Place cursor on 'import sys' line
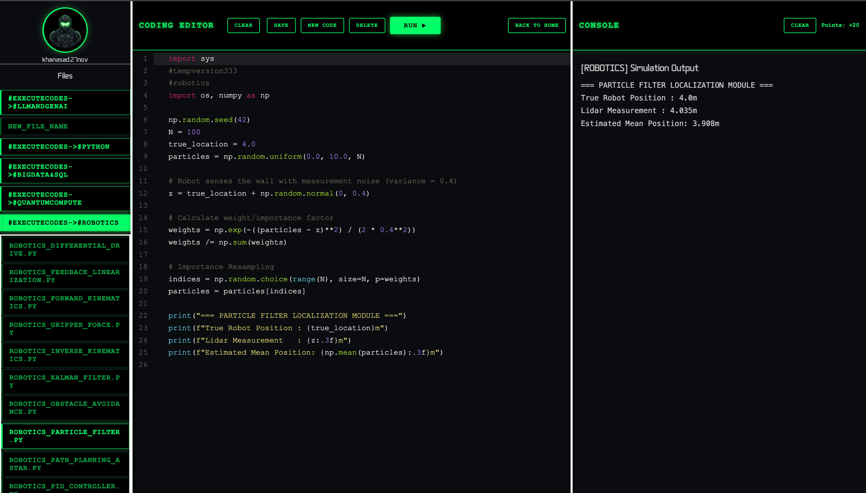 point(191,59)
